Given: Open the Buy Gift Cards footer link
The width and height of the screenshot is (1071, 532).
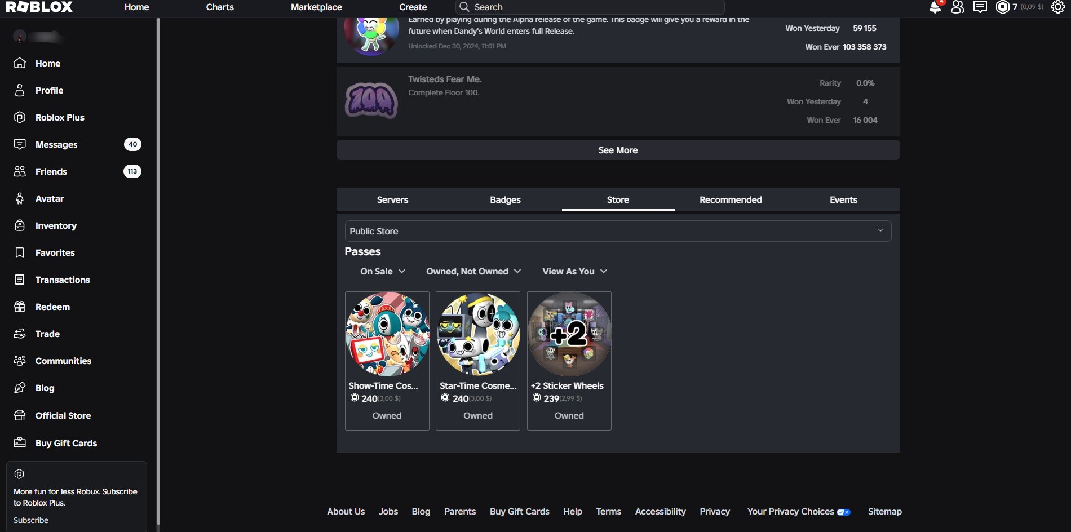Looking at the screenshot, I should [x=520, y=511].
